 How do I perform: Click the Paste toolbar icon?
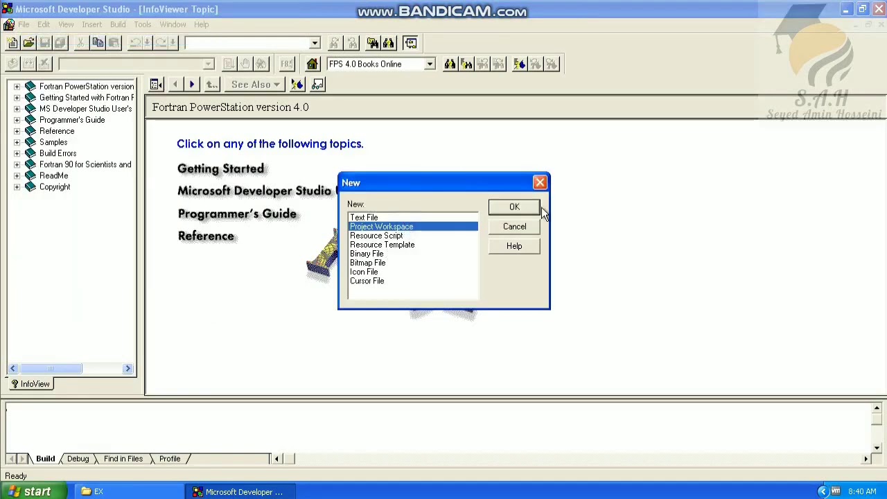click(114, 43)
